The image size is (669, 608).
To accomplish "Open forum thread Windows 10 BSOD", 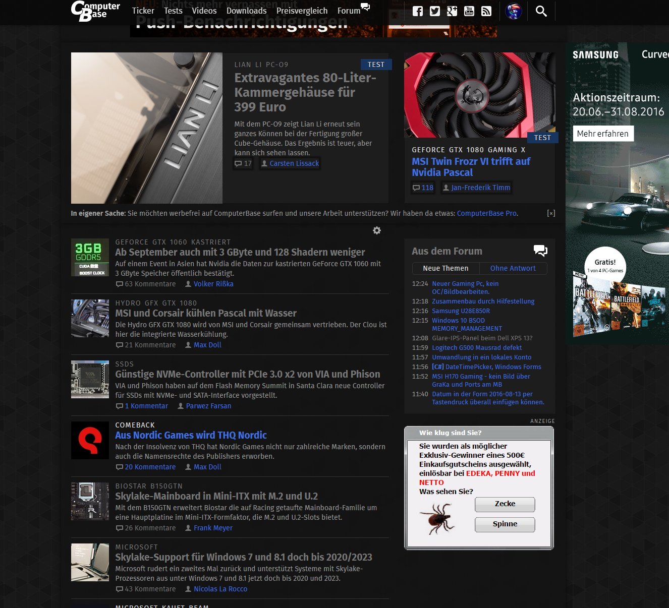I will [467, 324].
